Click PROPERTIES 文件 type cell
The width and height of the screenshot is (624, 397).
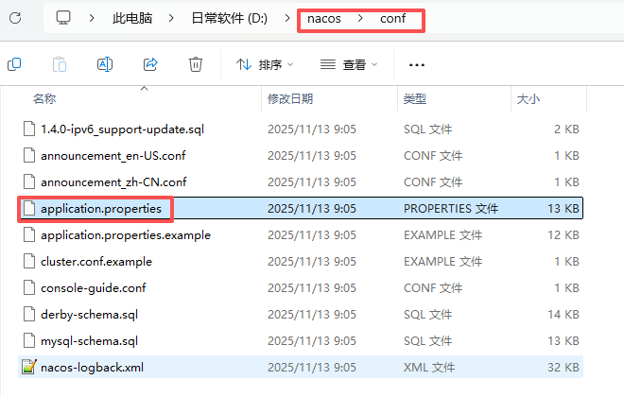coord(451,209)
